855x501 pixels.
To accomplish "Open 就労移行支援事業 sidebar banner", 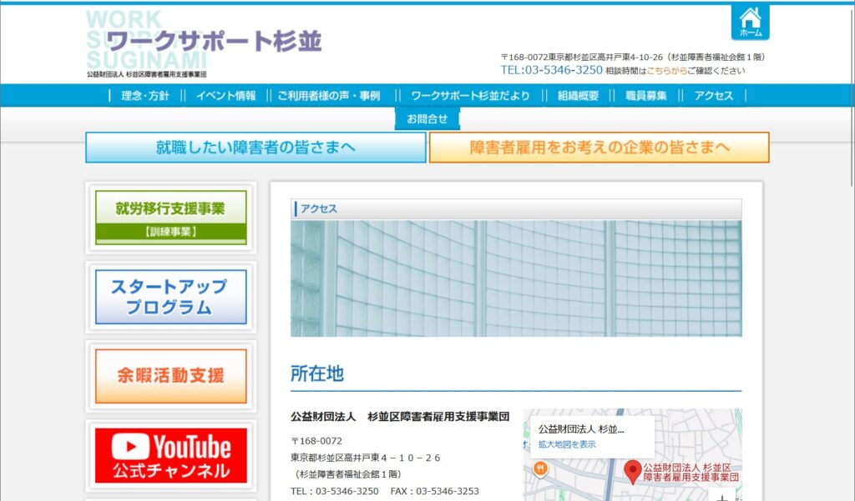I will [171, 218].
